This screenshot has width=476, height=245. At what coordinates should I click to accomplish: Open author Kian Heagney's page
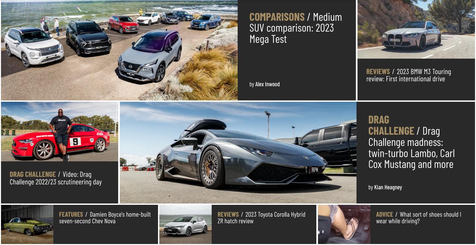tap(388, 187)
